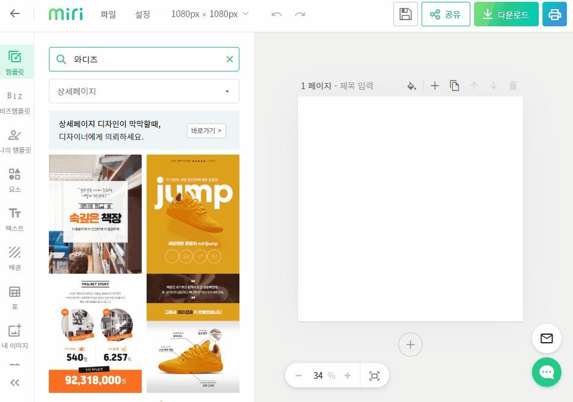Open the 표 table panel
Viewport: 573px width, 402px height.
coord(15,298)
